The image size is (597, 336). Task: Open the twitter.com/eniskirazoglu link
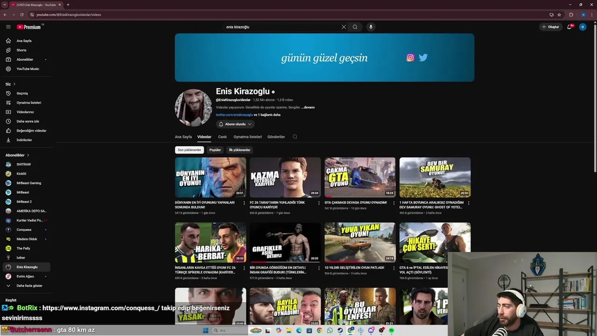(x=234, y=115)
